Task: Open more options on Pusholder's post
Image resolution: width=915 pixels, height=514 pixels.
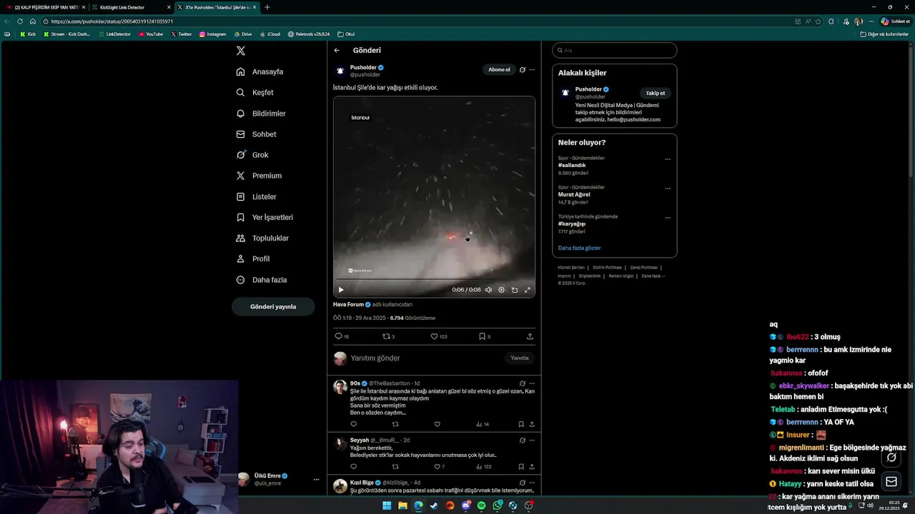Action: [532, 70]
